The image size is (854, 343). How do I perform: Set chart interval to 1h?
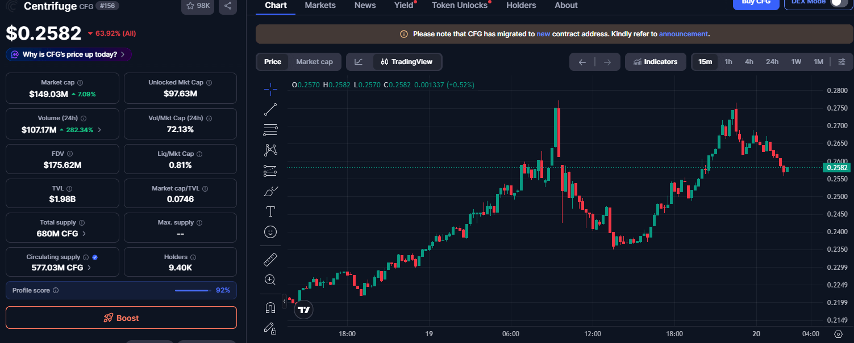point(728,62)
